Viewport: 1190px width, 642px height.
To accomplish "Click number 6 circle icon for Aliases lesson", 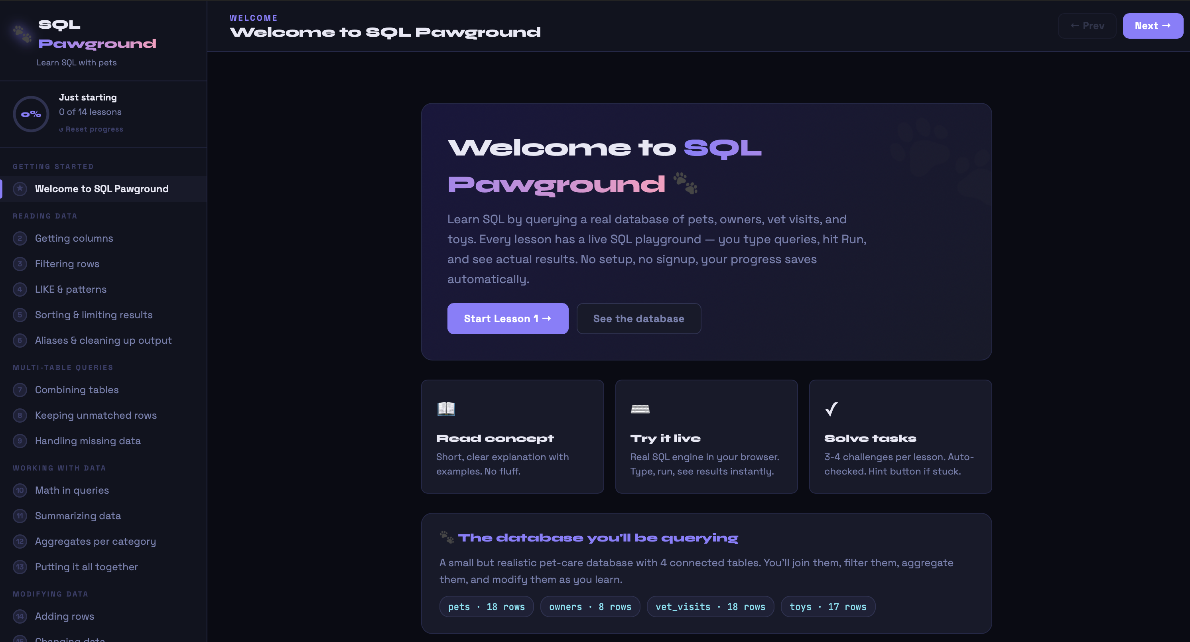I will pyautogui.click(x=20, y=341).
